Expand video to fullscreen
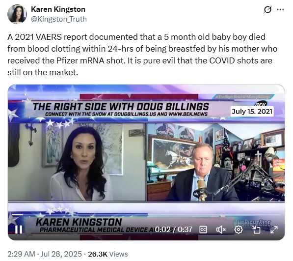The image size is (293, 261). (274, 230)
